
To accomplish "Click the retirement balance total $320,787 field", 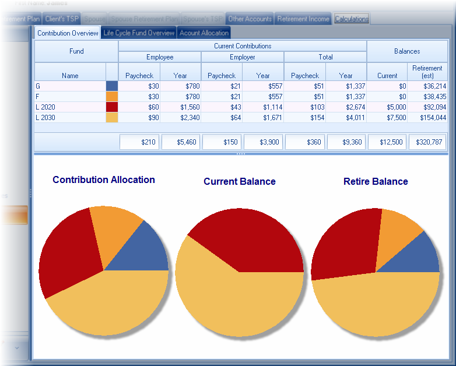I will coord(427,142).
